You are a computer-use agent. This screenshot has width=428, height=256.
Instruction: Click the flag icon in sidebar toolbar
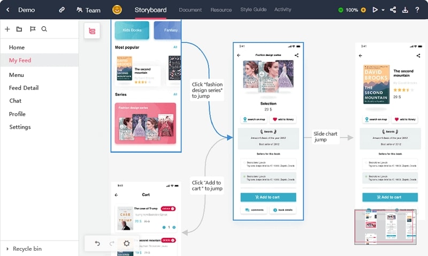[33, 29]
